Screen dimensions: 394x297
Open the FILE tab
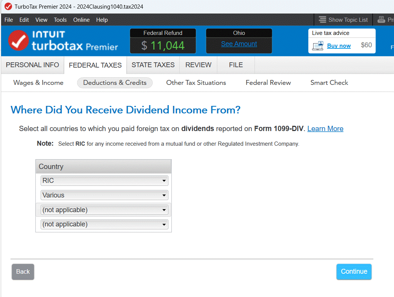[x=236, y=65]
